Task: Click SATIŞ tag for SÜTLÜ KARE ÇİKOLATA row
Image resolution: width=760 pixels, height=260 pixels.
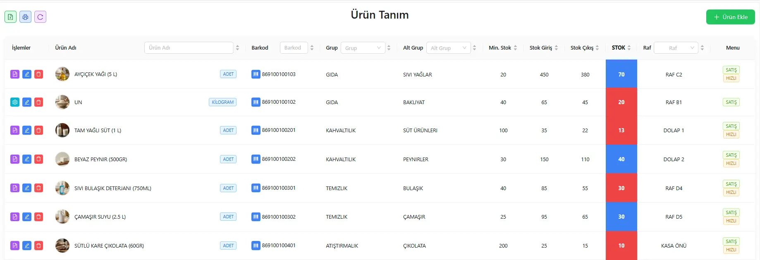Action: click(731, 241)
